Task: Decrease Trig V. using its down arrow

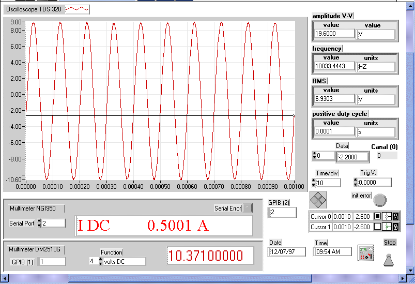Action: click(x=356, y=184)
